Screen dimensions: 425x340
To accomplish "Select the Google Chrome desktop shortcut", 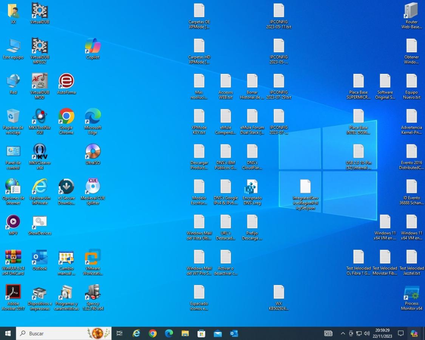I will [66, 117].
